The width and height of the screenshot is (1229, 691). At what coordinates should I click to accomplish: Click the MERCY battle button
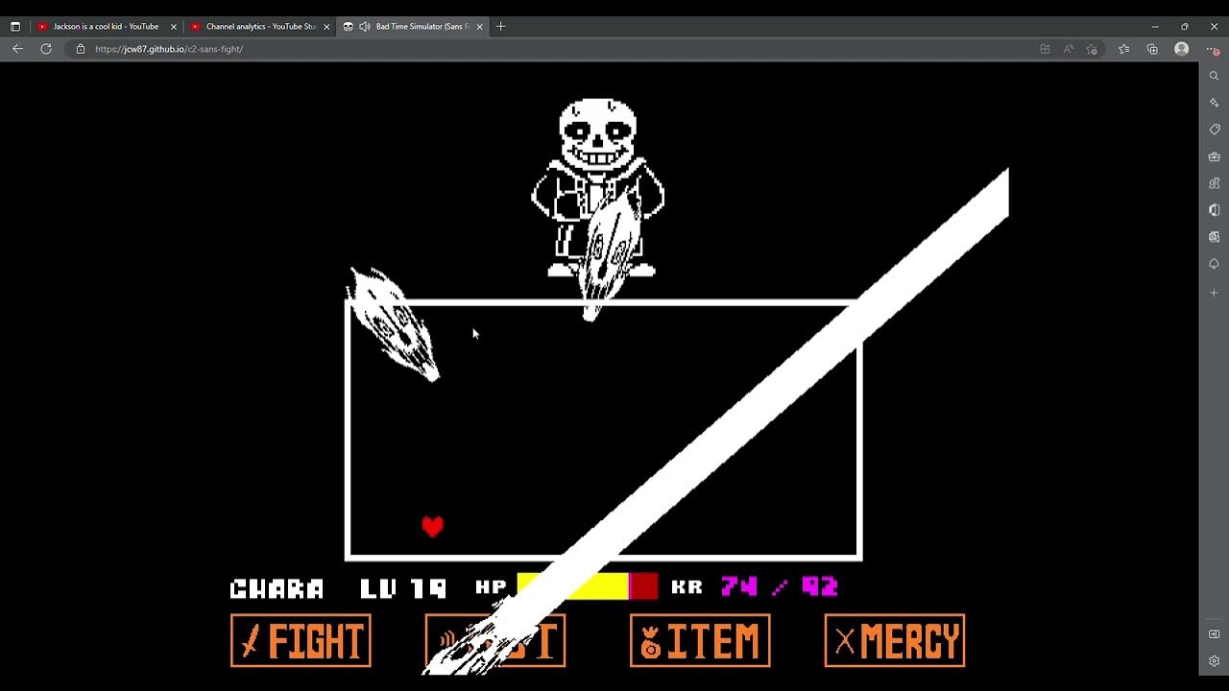(895, 640)
